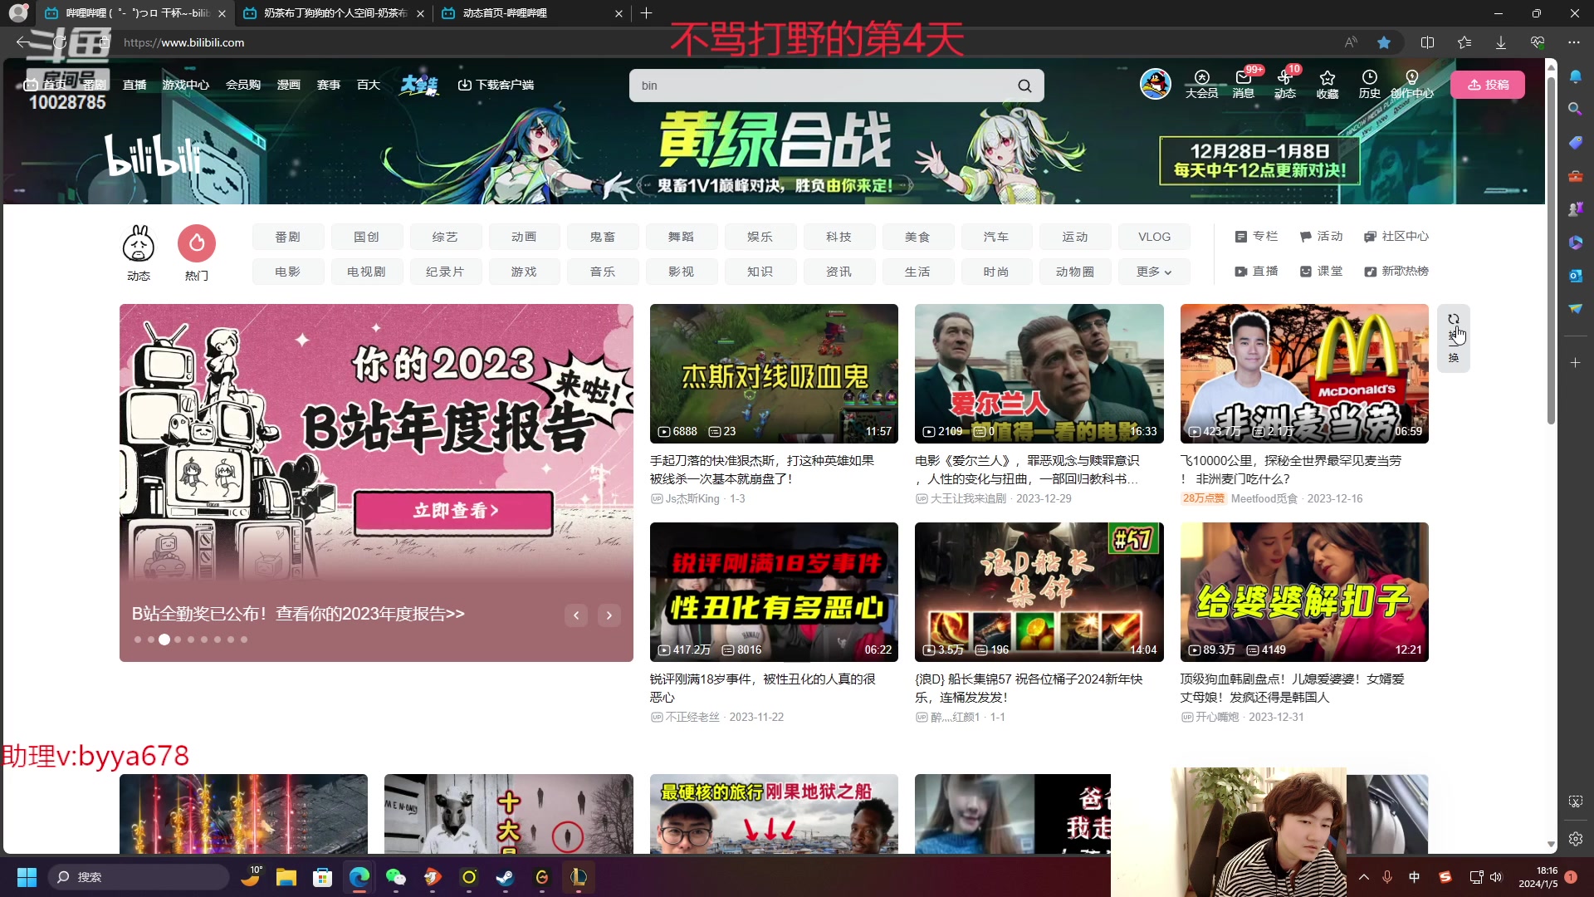The image size is (1594, 897).
Task: Open browser settings and more menu
Action: (1574, 42)
